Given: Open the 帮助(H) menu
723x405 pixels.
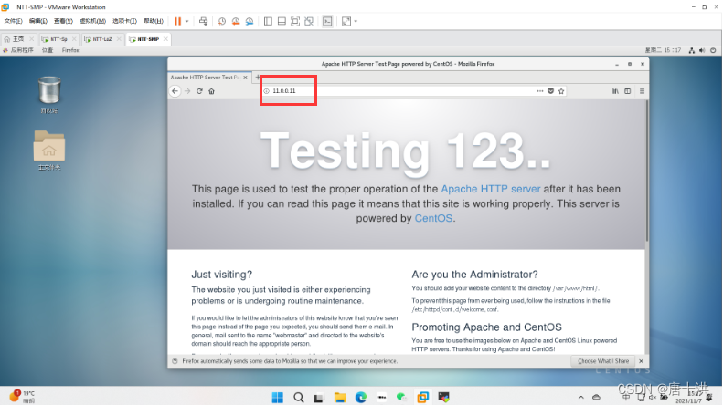Looking at the screenshot, I should (x=153, y=21).
